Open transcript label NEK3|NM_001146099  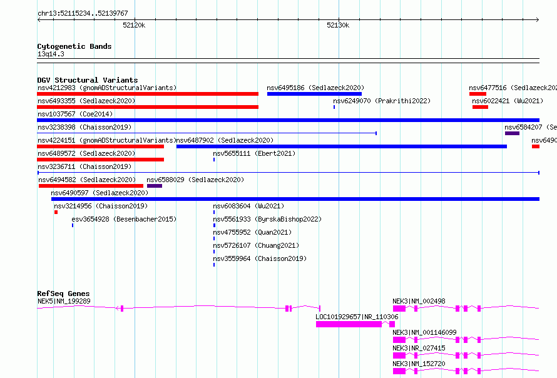tap(424, 332)
